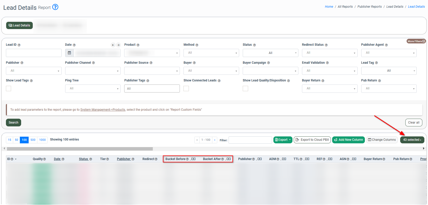Switch page size to 500 entries

click(33, 140)
